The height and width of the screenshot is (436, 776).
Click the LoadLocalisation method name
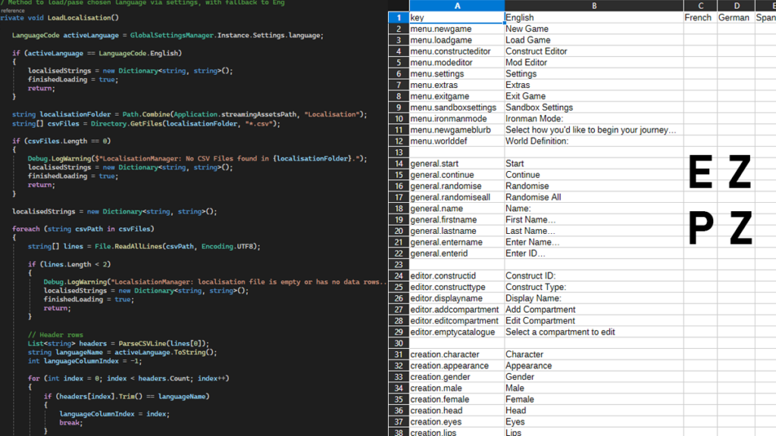[x=82, y=17]
